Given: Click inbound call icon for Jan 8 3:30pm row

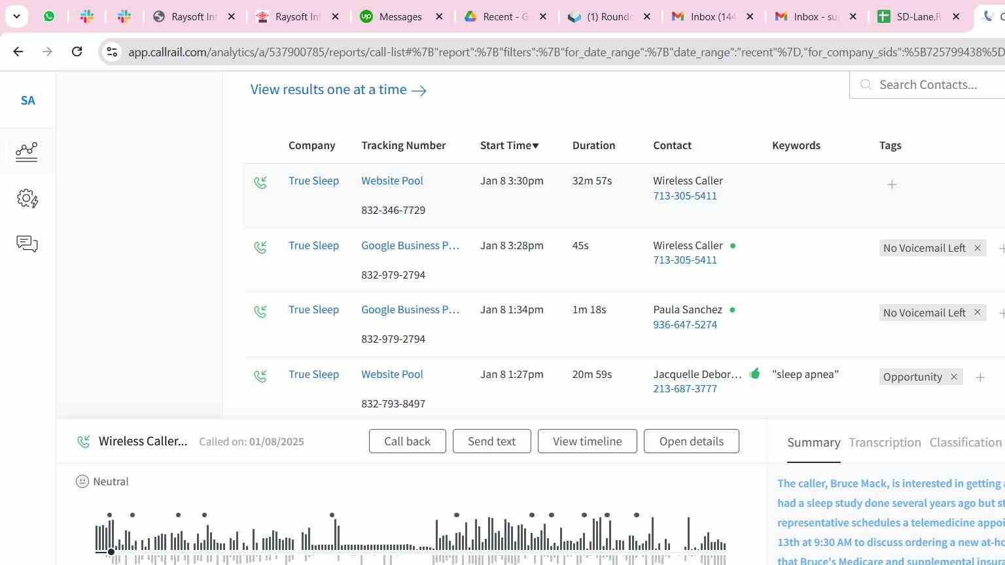Looking at the screenshot, I should pos(260,182).
